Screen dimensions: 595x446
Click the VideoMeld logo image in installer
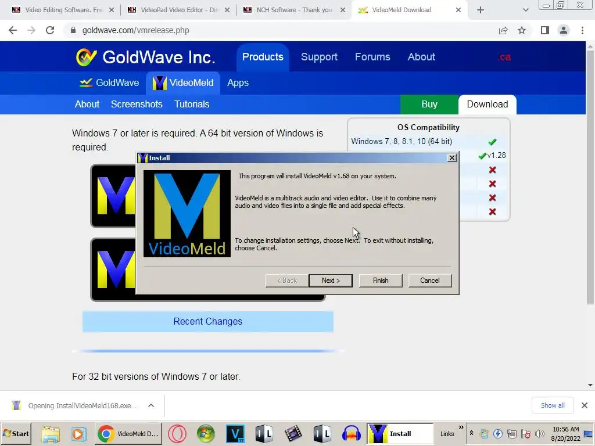(187, 214)
